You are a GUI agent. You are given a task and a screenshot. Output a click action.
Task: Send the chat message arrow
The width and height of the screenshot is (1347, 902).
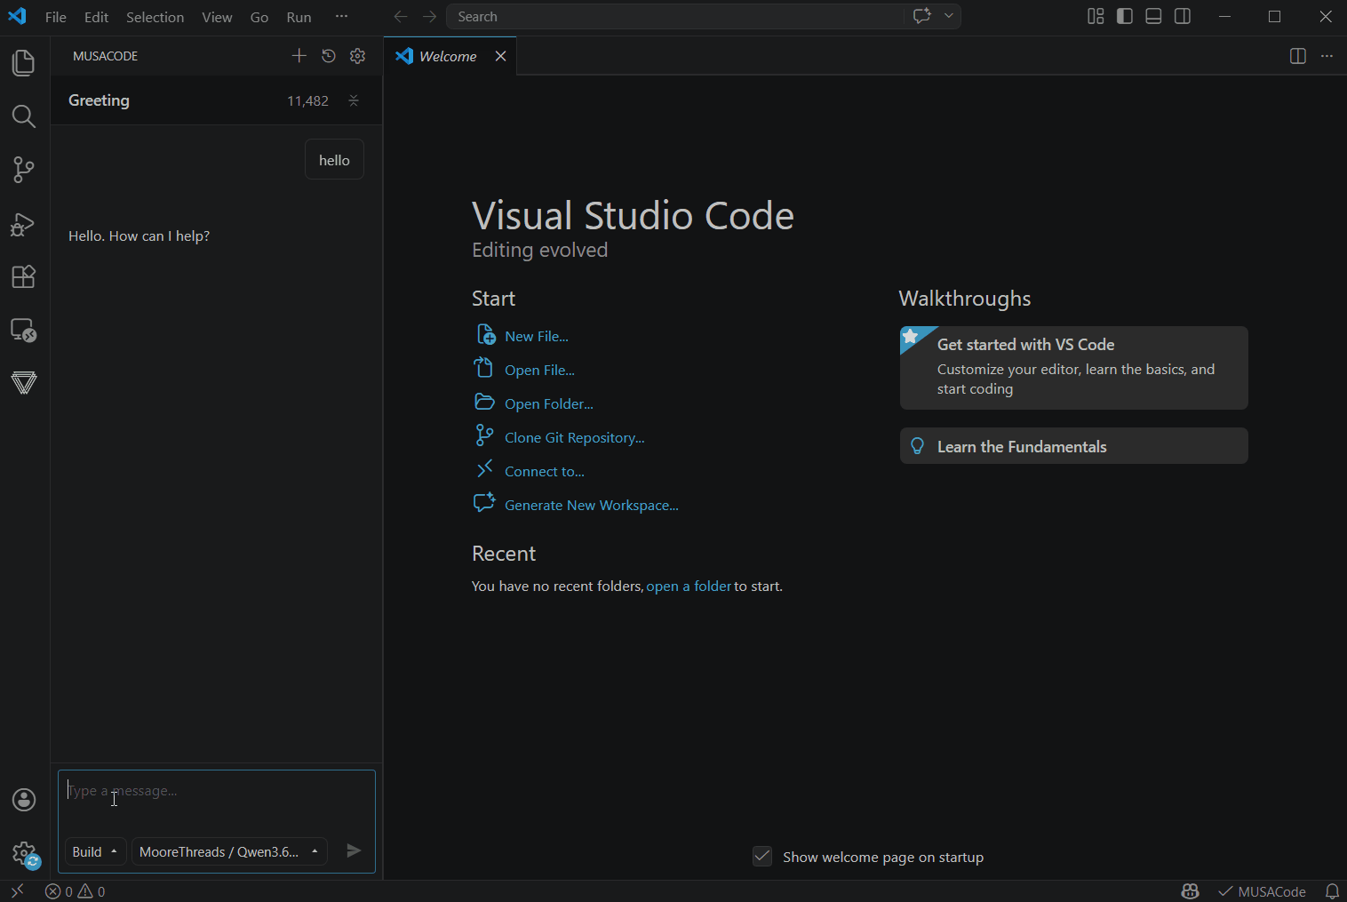[x=354, y=850]
